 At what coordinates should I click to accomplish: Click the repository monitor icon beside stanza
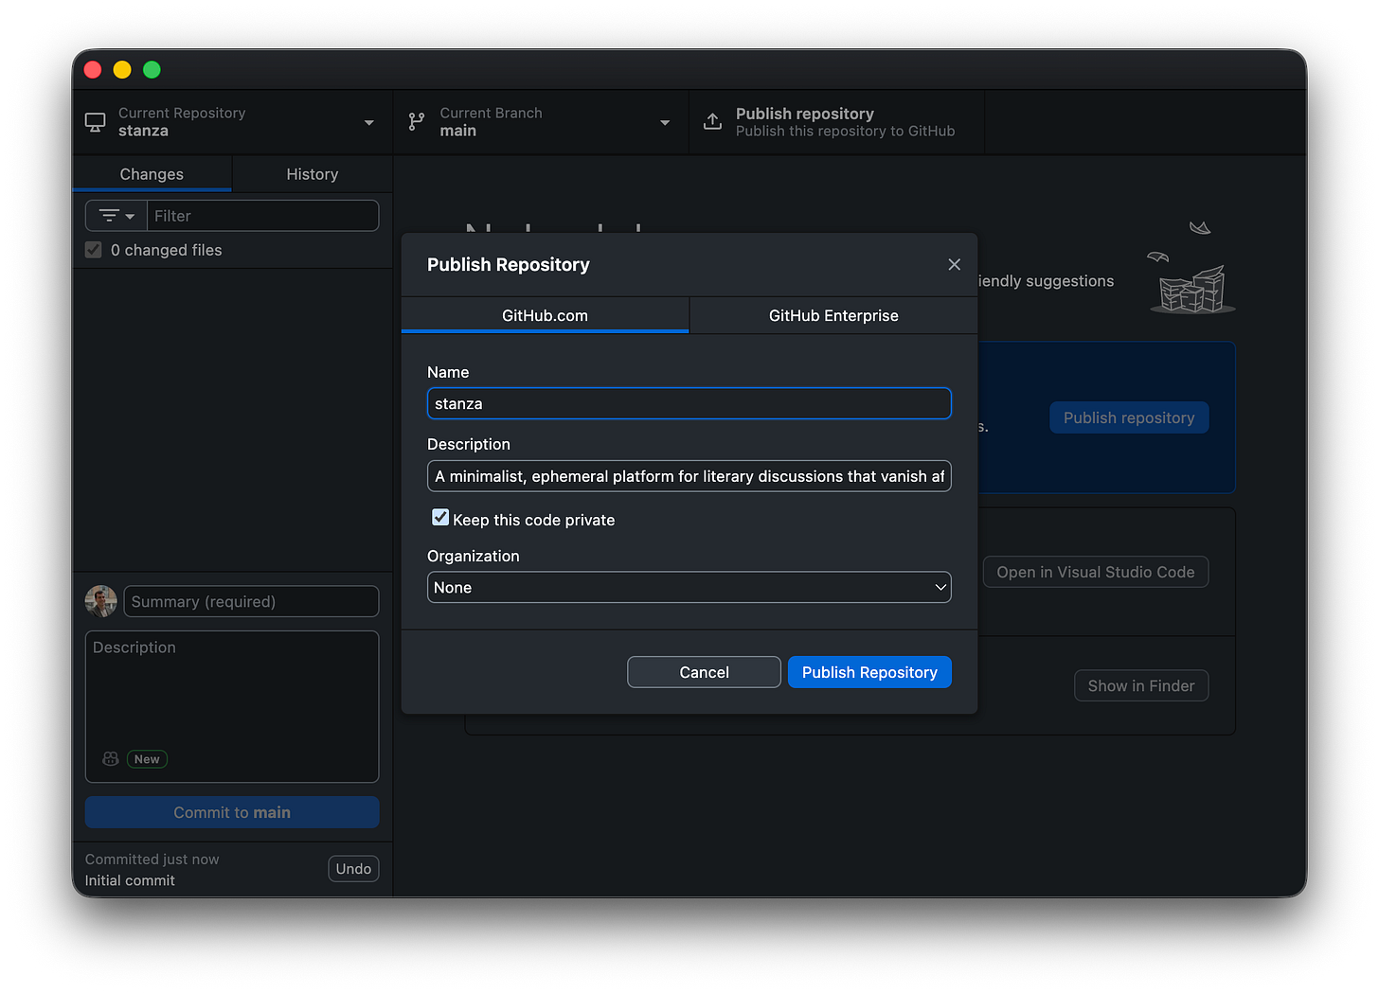click(95, 121)
